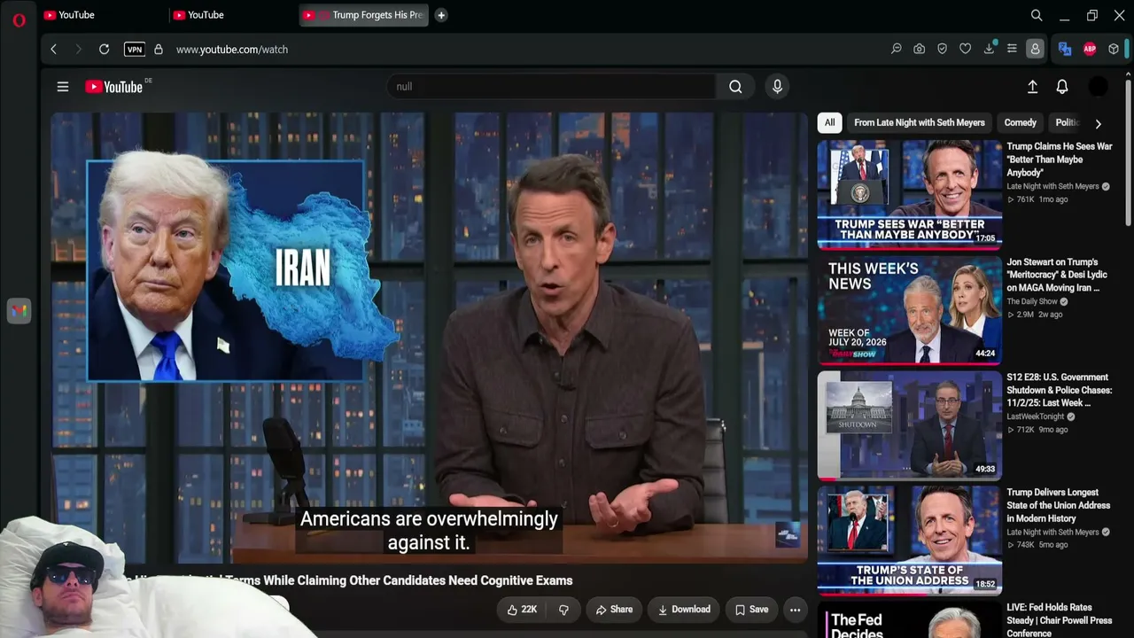Dislike the video
The height and width of the screenshot is (638, 1134).
tap(563, 610)
